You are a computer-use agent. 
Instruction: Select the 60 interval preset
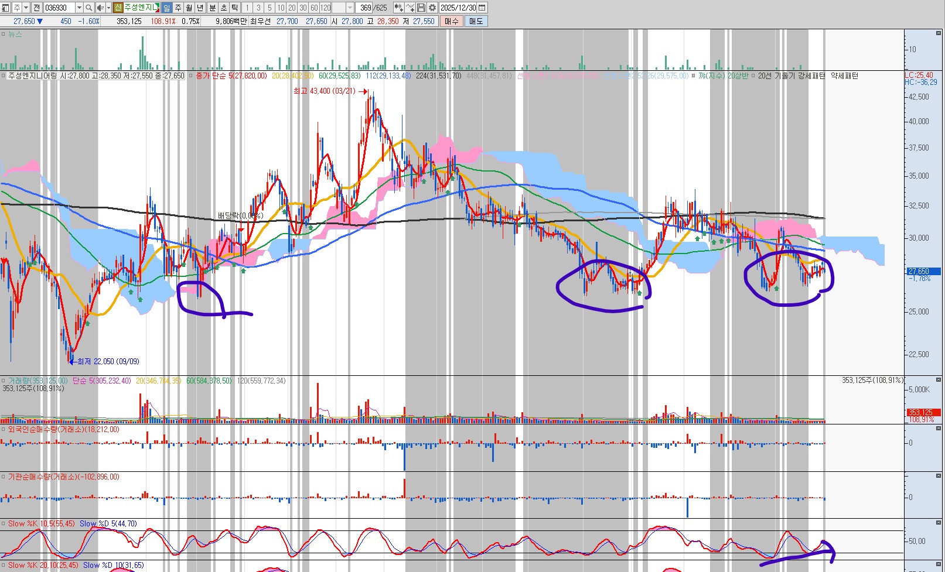click(314, 8)
